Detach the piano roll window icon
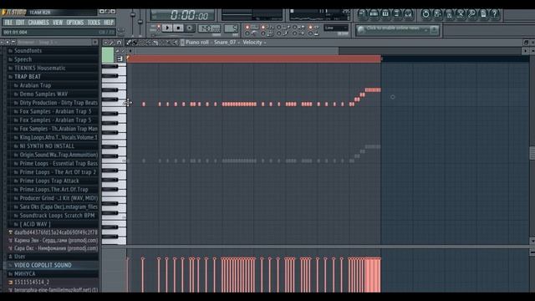 526,43
